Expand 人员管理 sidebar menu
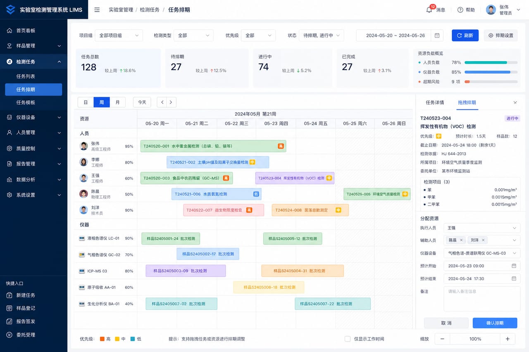 point(33,132)
